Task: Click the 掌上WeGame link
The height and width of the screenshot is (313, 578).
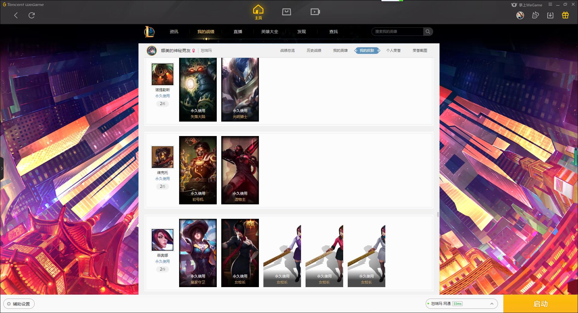Action: click(527, 5)
